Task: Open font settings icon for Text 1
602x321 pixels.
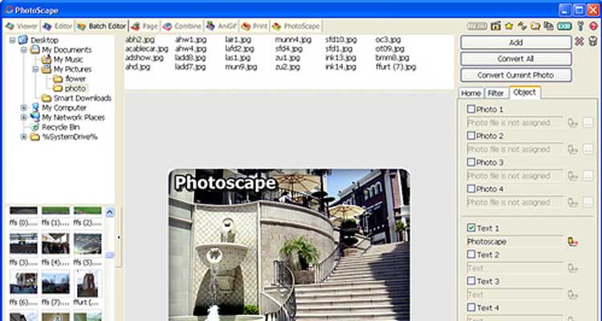Action: coord(573,242)
